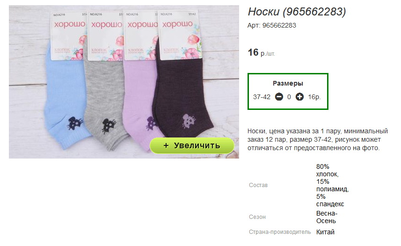Select the 37-42 size label
The image size is (401, 246).
262,97
